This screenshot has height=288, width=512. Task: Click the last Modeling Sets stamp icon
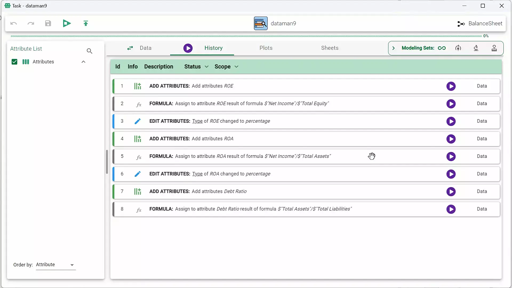(x=494, y=48)
